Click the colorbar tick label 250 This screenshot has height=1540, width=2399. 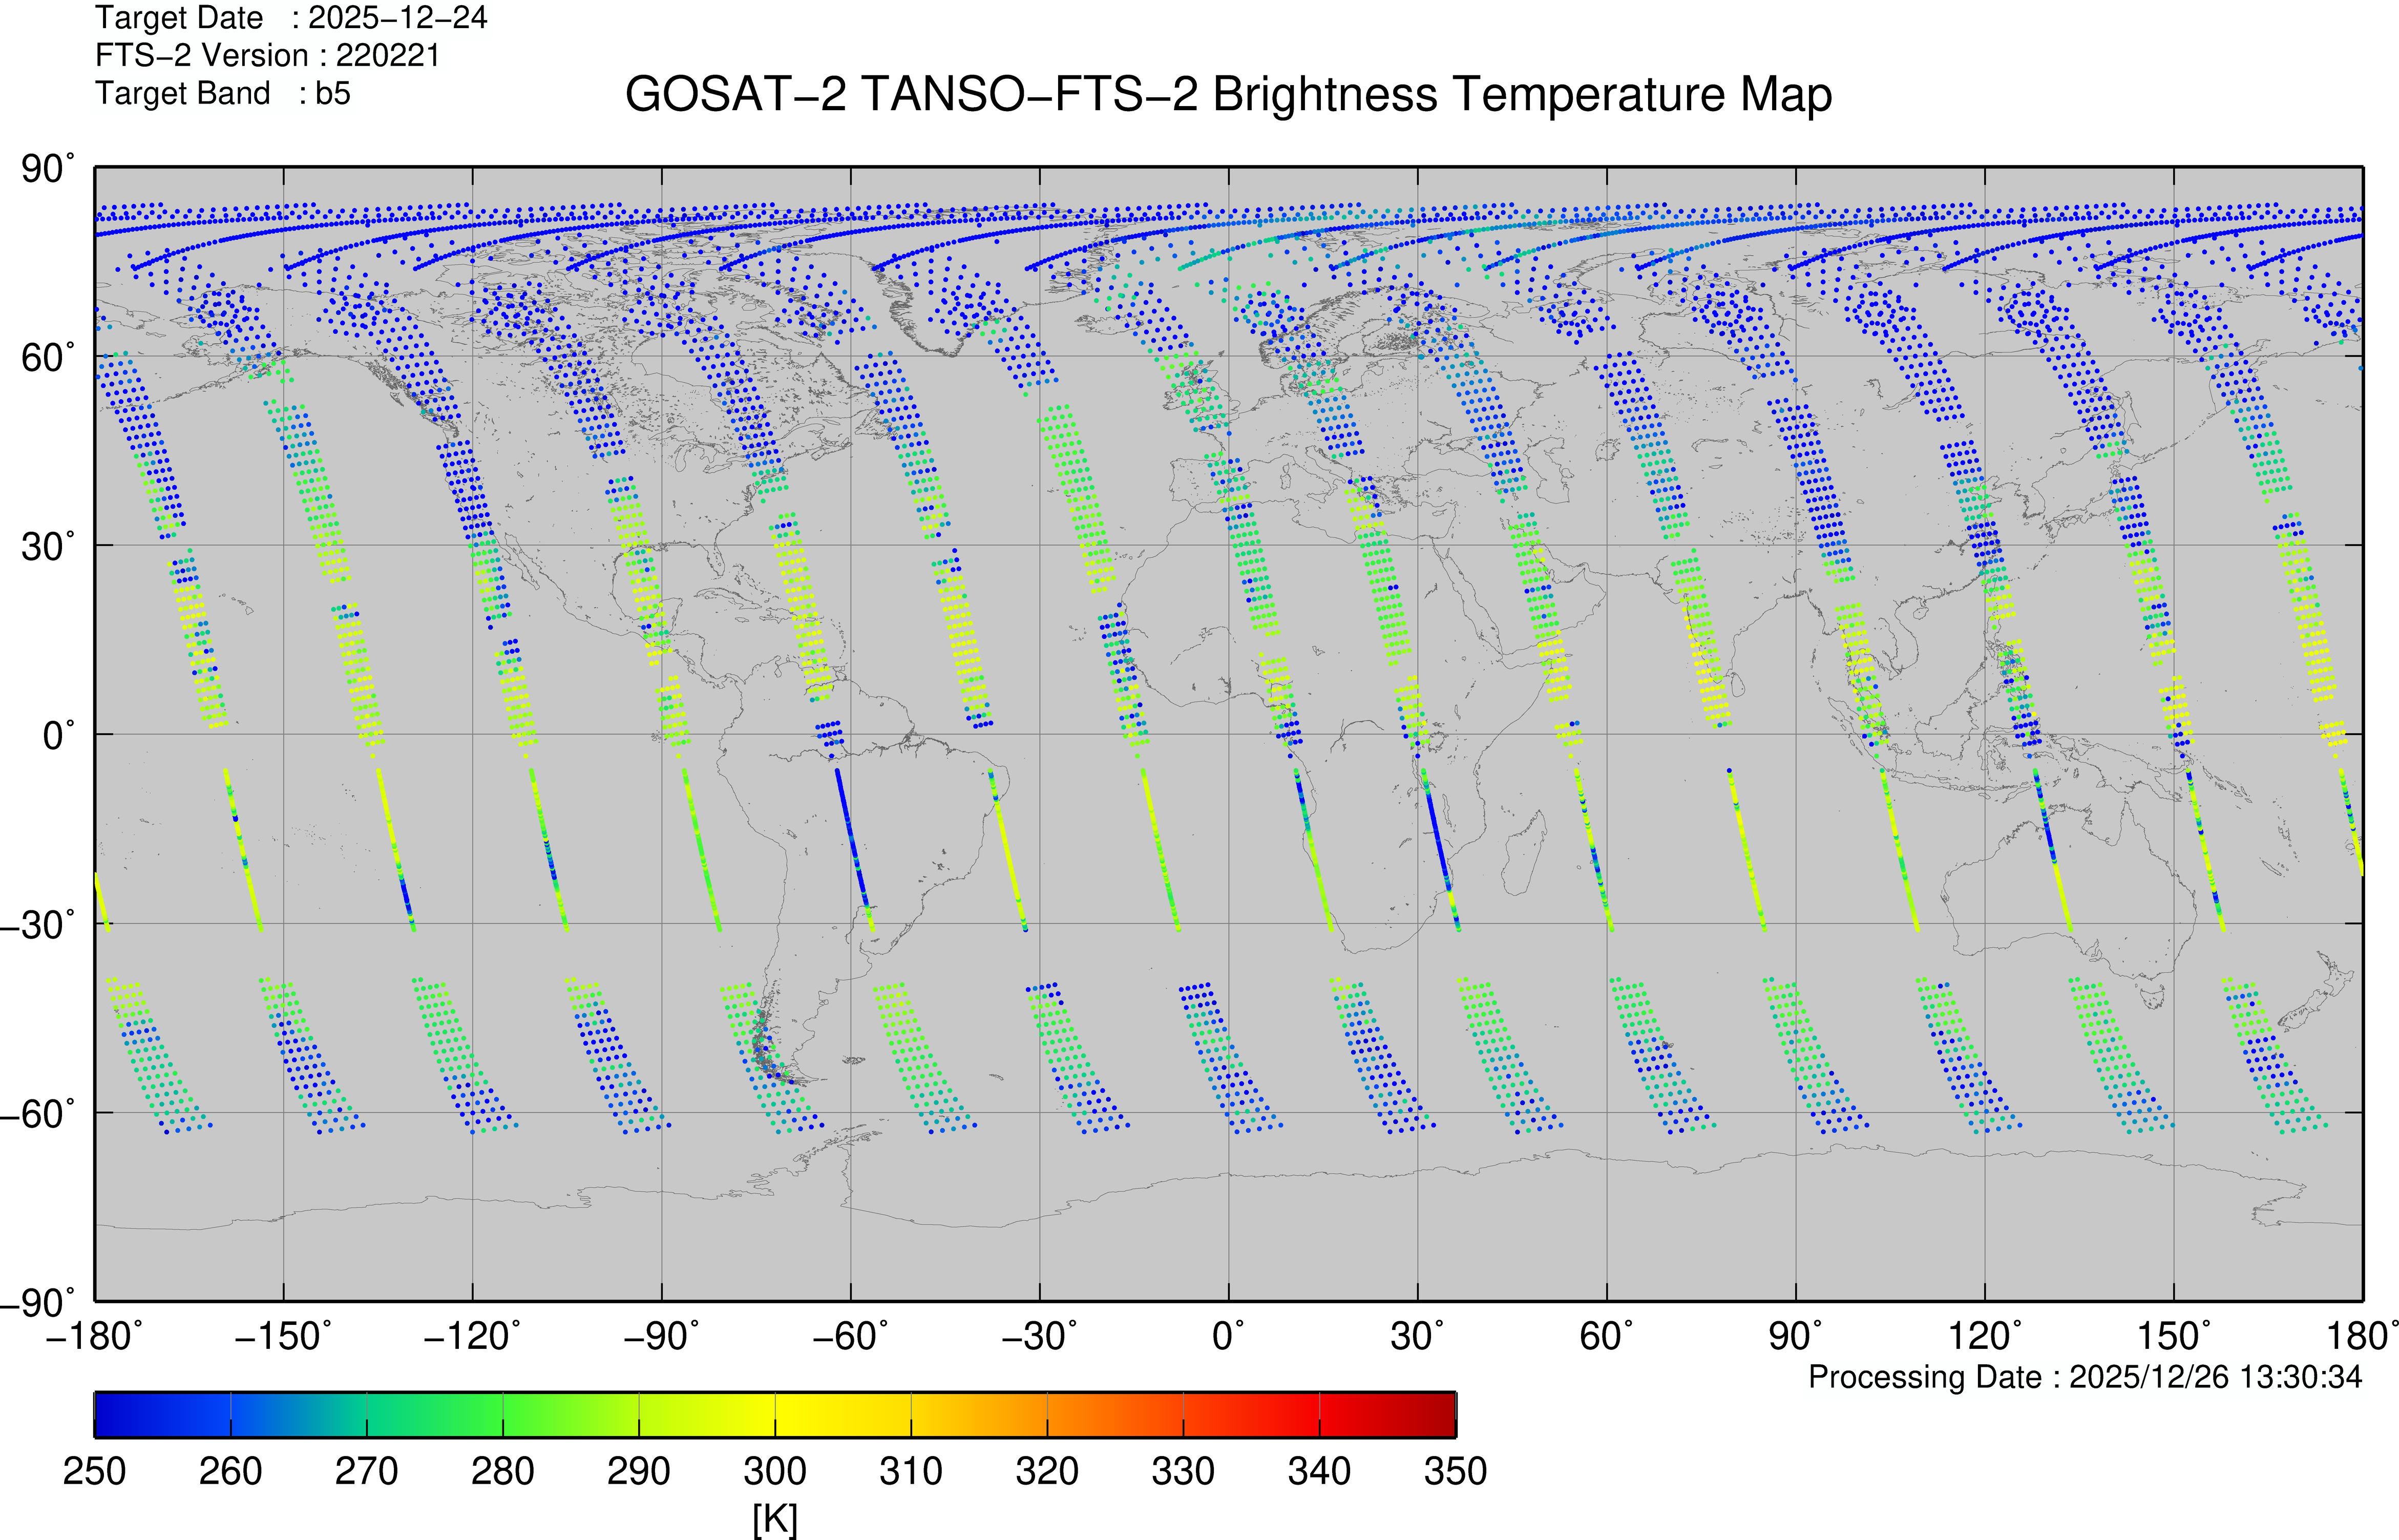[94, 1472]
